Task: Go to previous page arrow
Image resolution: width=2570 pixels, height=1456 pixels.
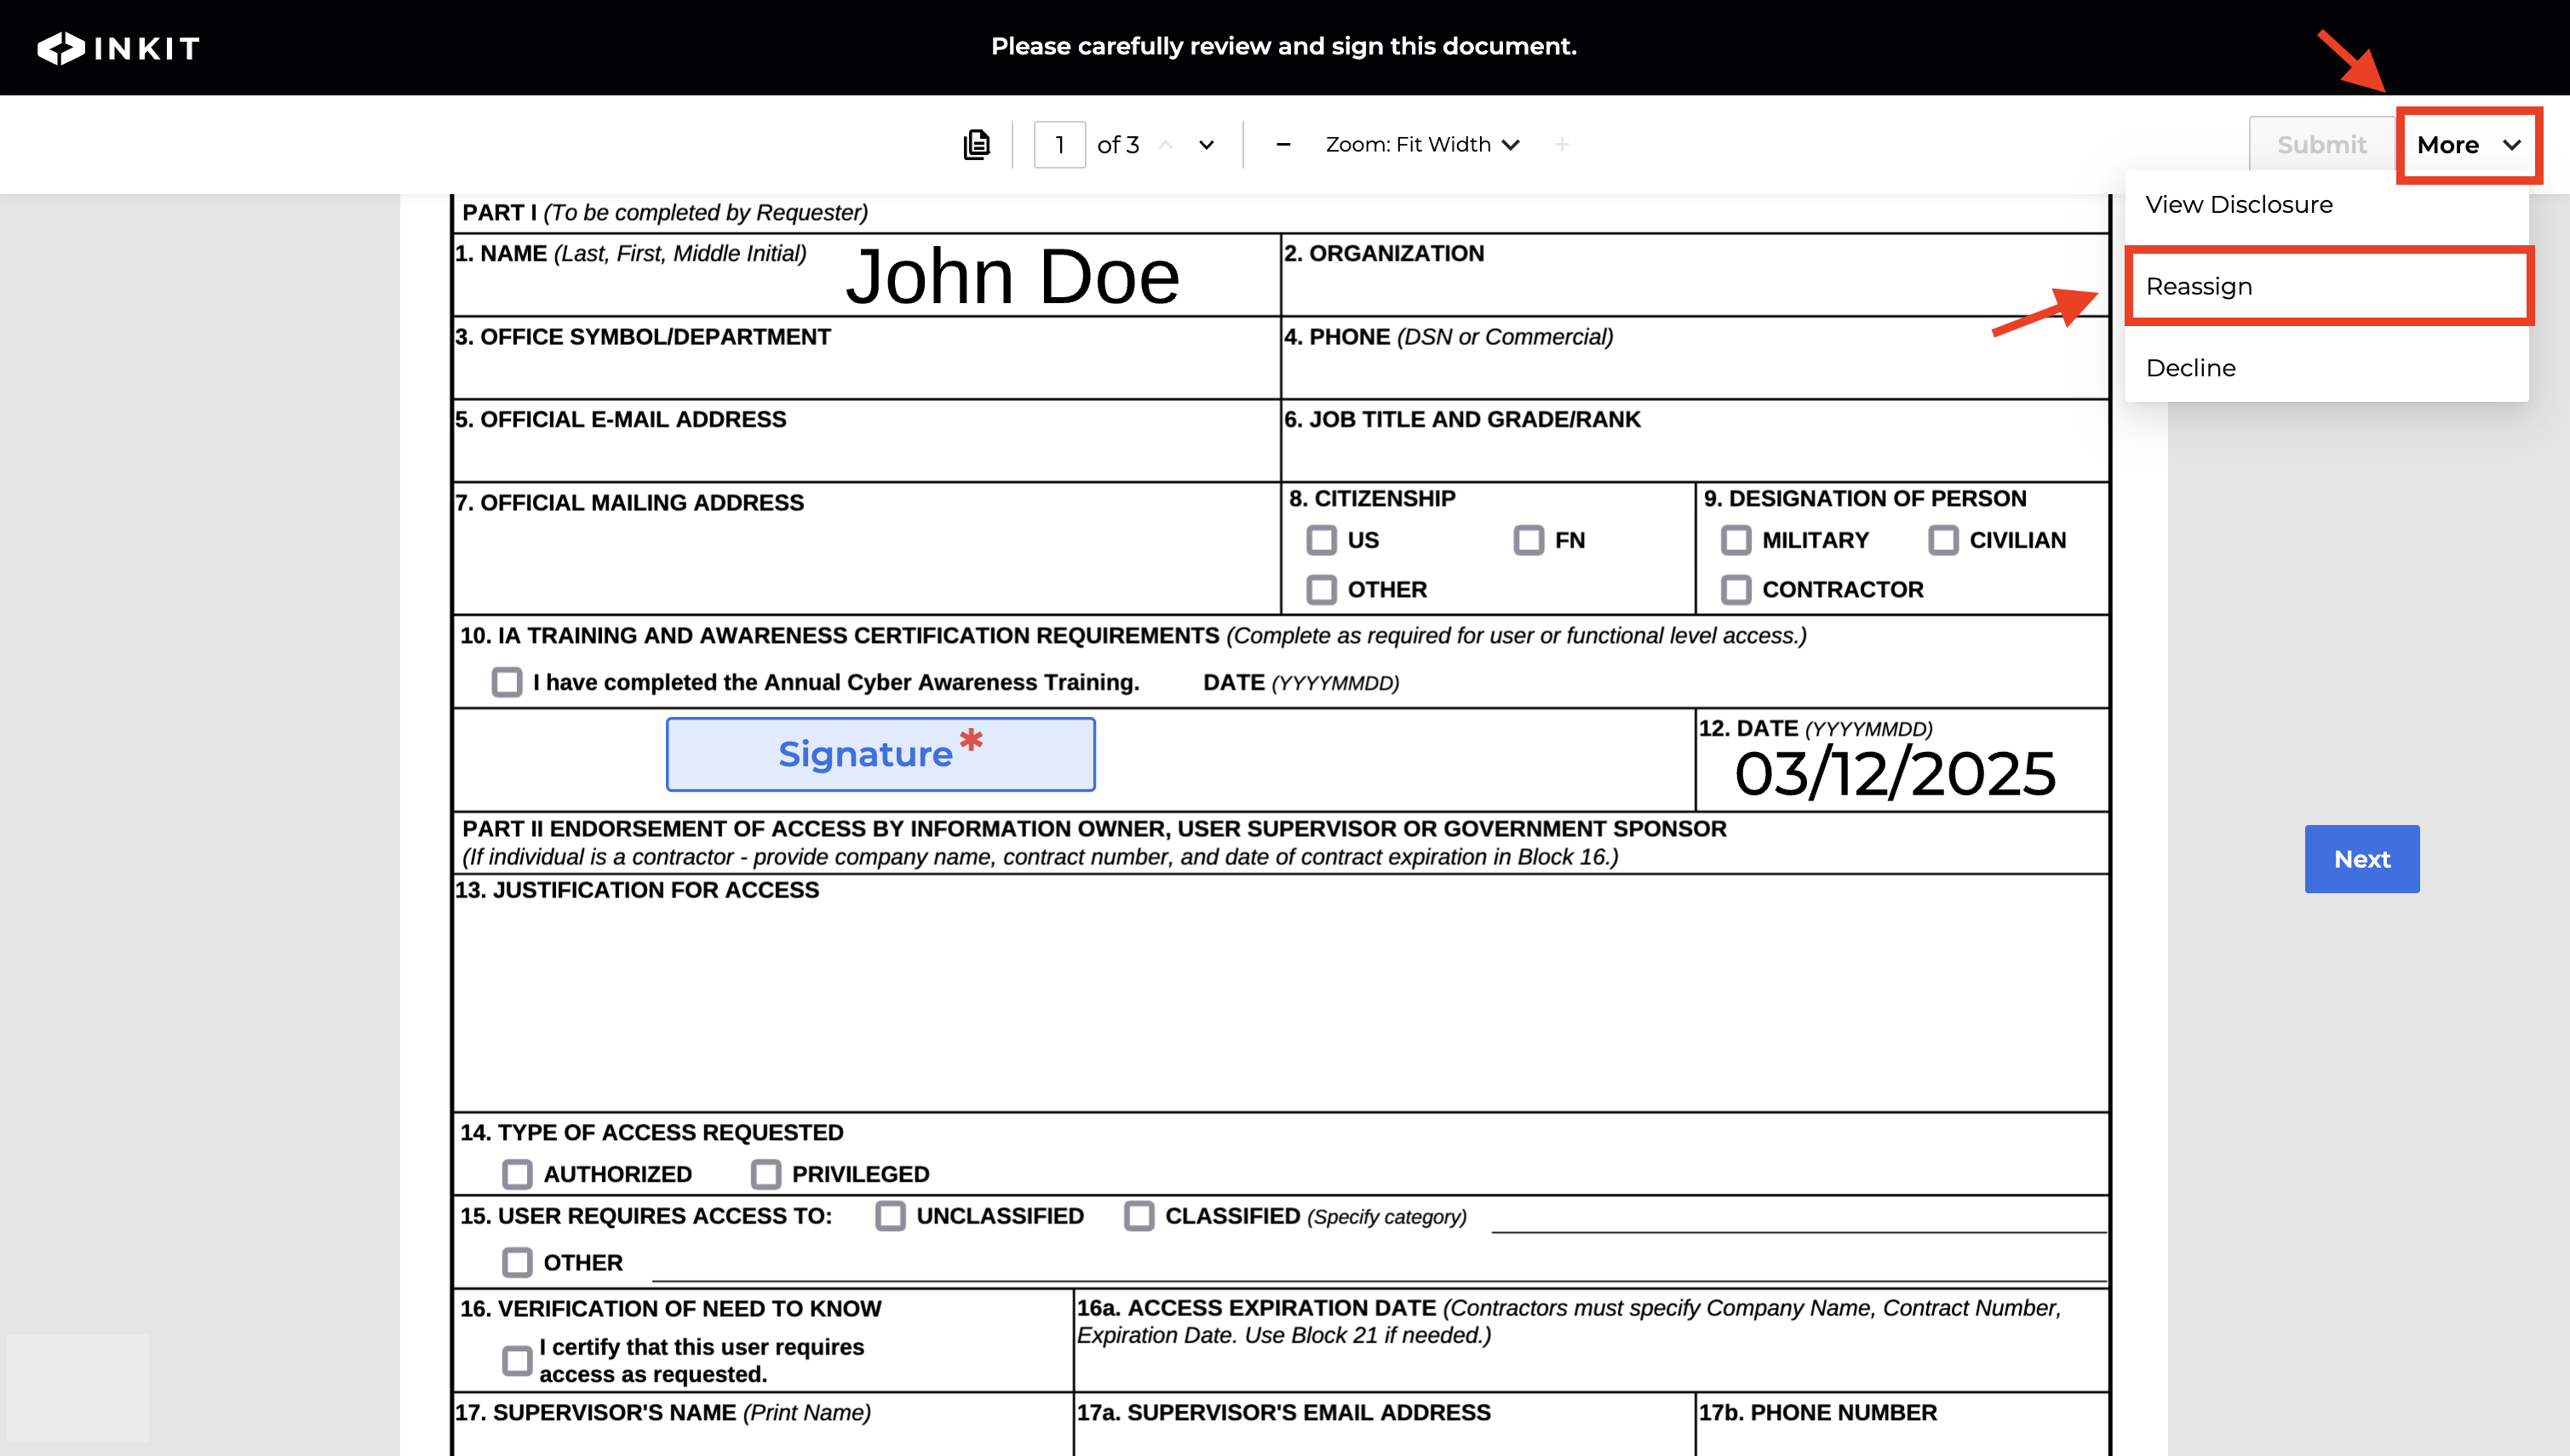Action: 1165,145
